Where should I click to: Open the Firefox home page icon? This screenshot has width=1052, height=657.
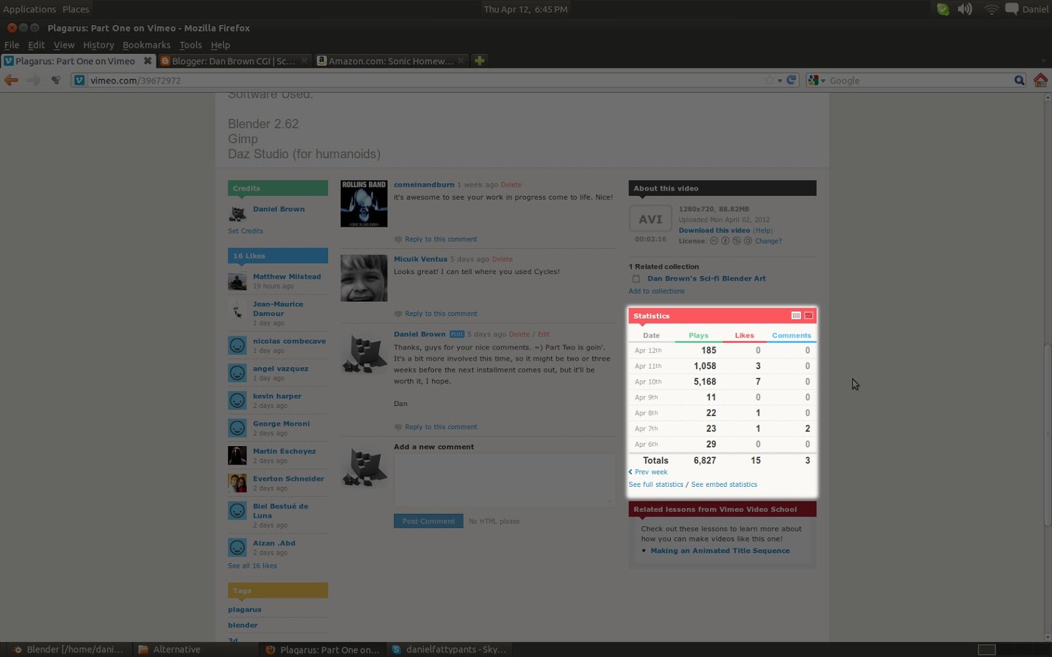[1040, 80]
